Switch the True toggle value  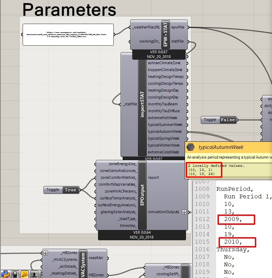pyautogui.click(x=71, y=190)
